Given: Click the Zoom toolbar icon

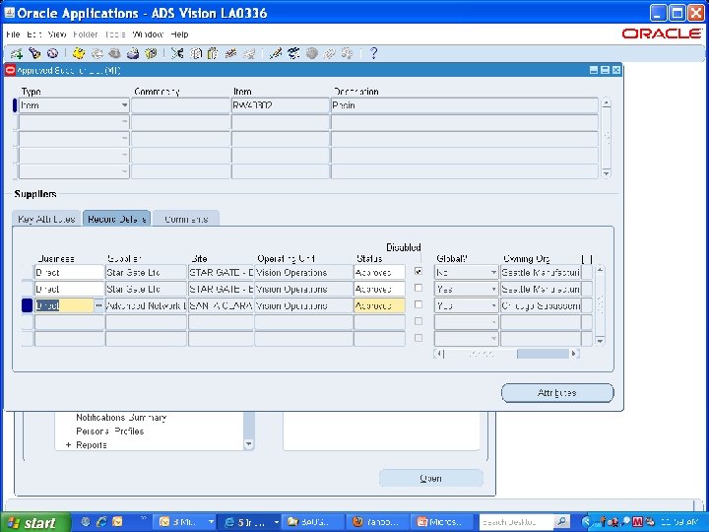Looking at the screenshot, I should tap(293, 54).
